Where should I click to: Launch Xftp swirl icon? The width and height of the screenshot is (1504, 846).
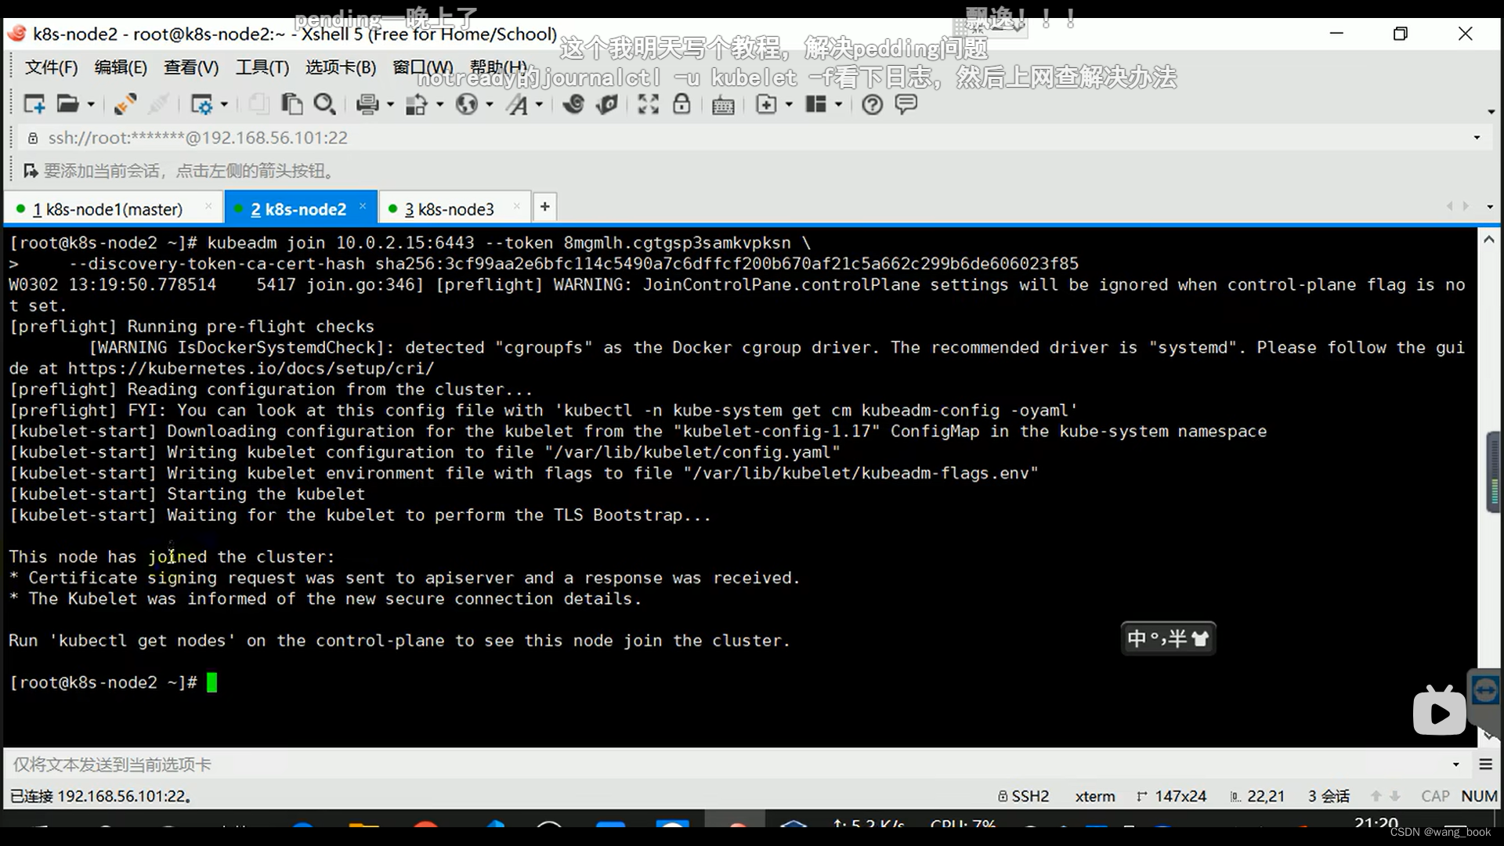(573, 104)
